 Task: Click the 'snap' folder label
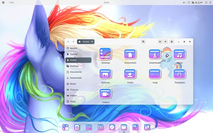155,83
